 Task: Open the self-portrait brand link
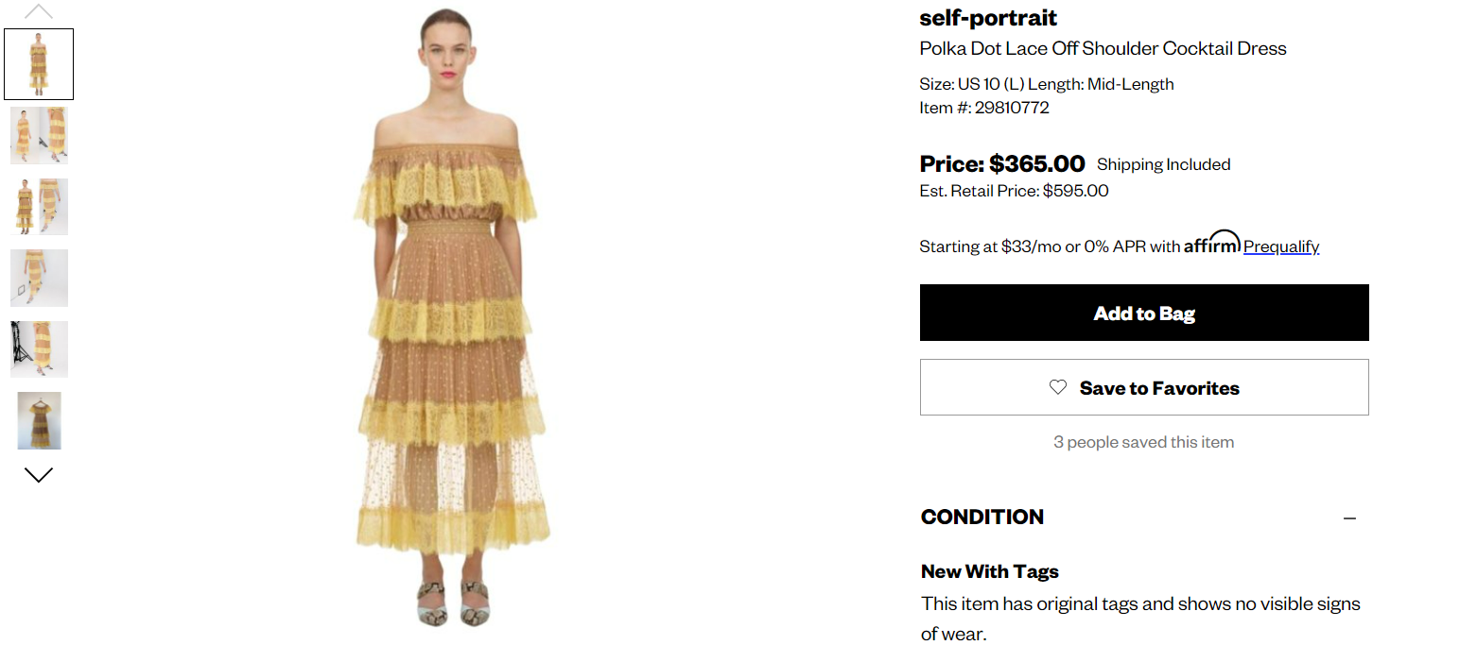point(987,18)
